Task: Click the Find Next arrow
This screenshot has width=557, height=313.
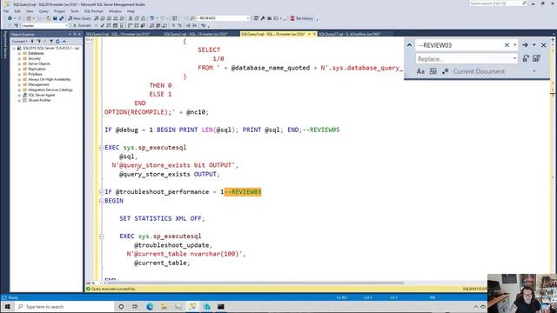Action: [525, 45]
